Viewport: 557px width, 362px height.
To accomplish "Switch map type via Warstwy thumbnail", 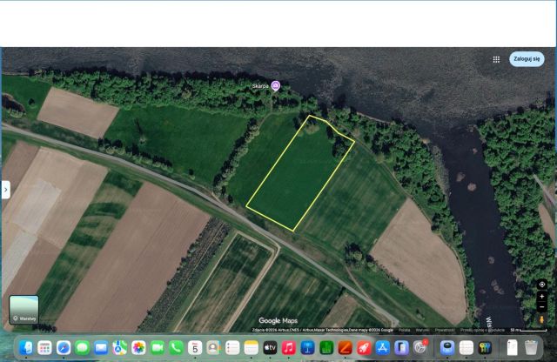I will (23, 309).
